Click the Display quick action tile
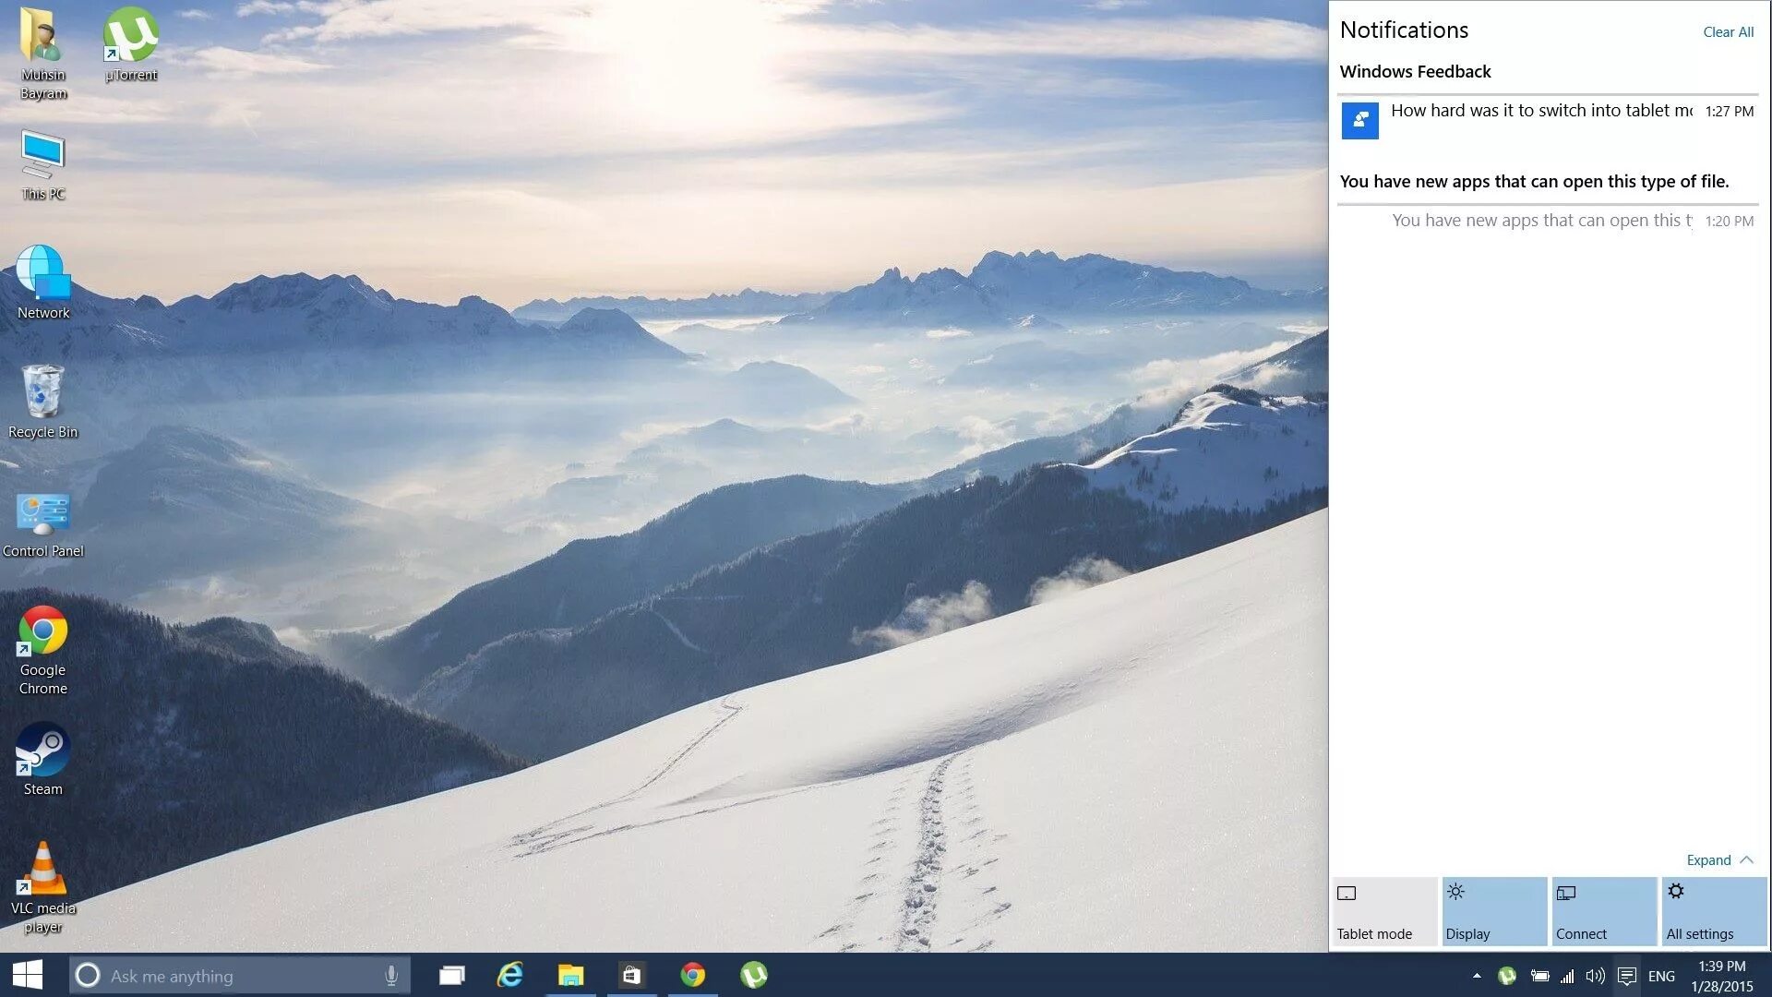Viewport: 1772px width, 997px height. point(1494,912)
